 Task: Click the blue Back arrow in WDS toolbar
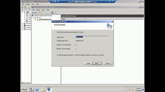pos(33,13)
